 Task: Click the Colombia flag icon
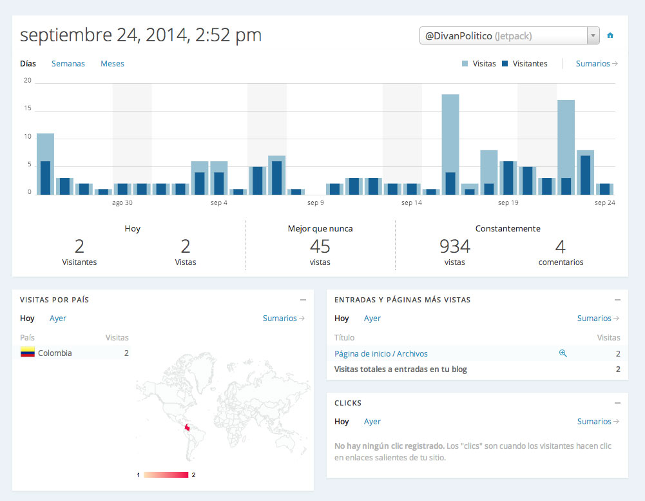click(28, 353)
